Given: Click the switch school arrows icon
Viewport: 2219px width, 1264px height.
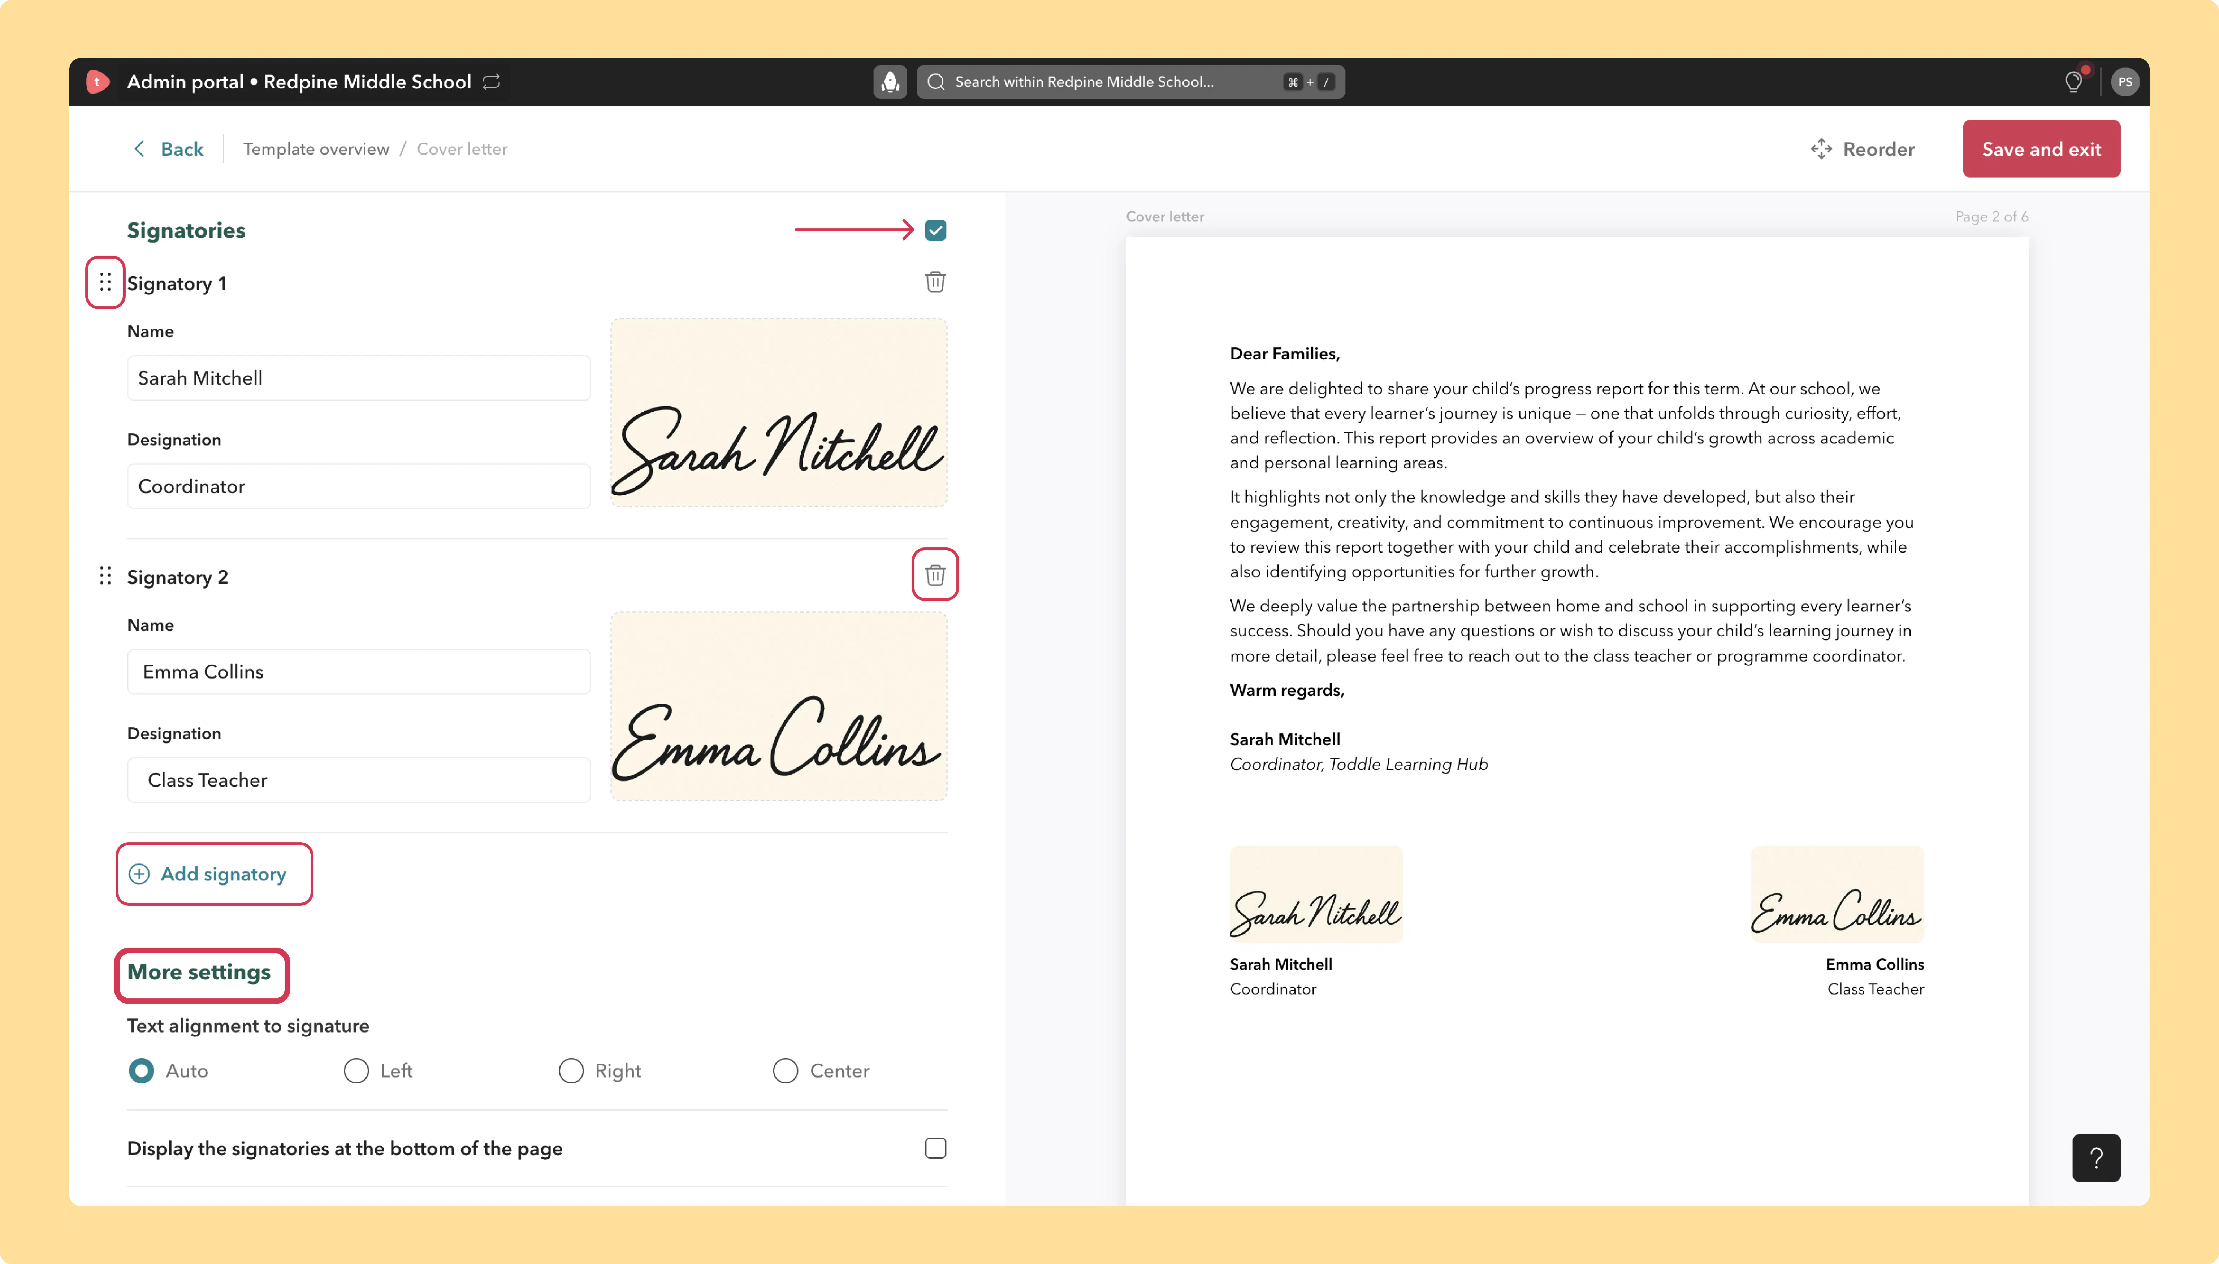Looking at the screenshot, I should point(492,82).
